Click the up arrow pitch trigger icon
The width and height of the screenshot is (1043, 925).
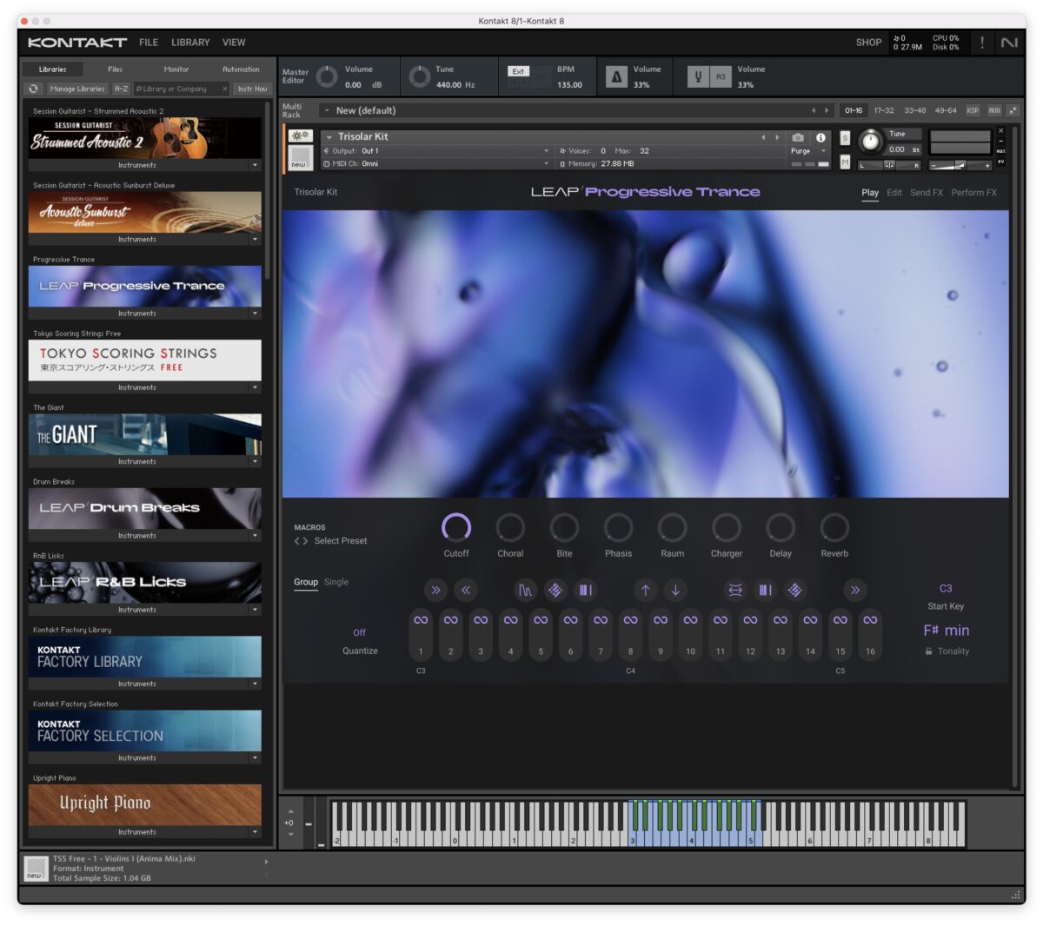pyautogui.click(x=645, y=591)
